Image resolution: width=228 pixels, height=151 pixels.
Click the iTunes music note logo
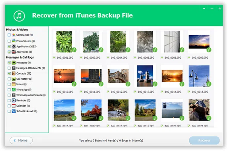pos(19,16)
